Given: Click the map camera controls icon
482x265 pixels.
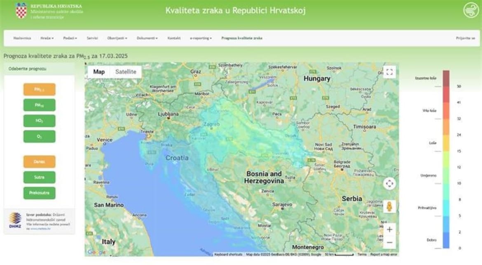Looking at the screenshot, I should [x=389, y=183].
